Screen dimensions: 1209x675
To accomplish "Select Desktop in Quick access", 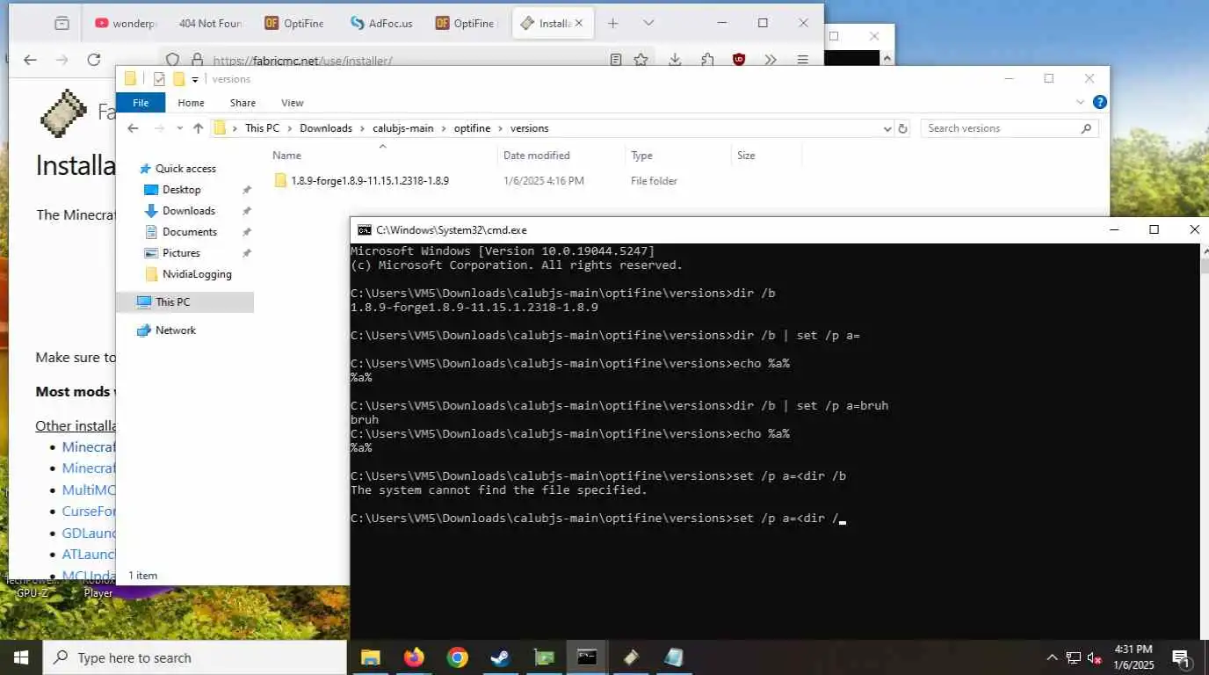I will [x=181, y=190].
